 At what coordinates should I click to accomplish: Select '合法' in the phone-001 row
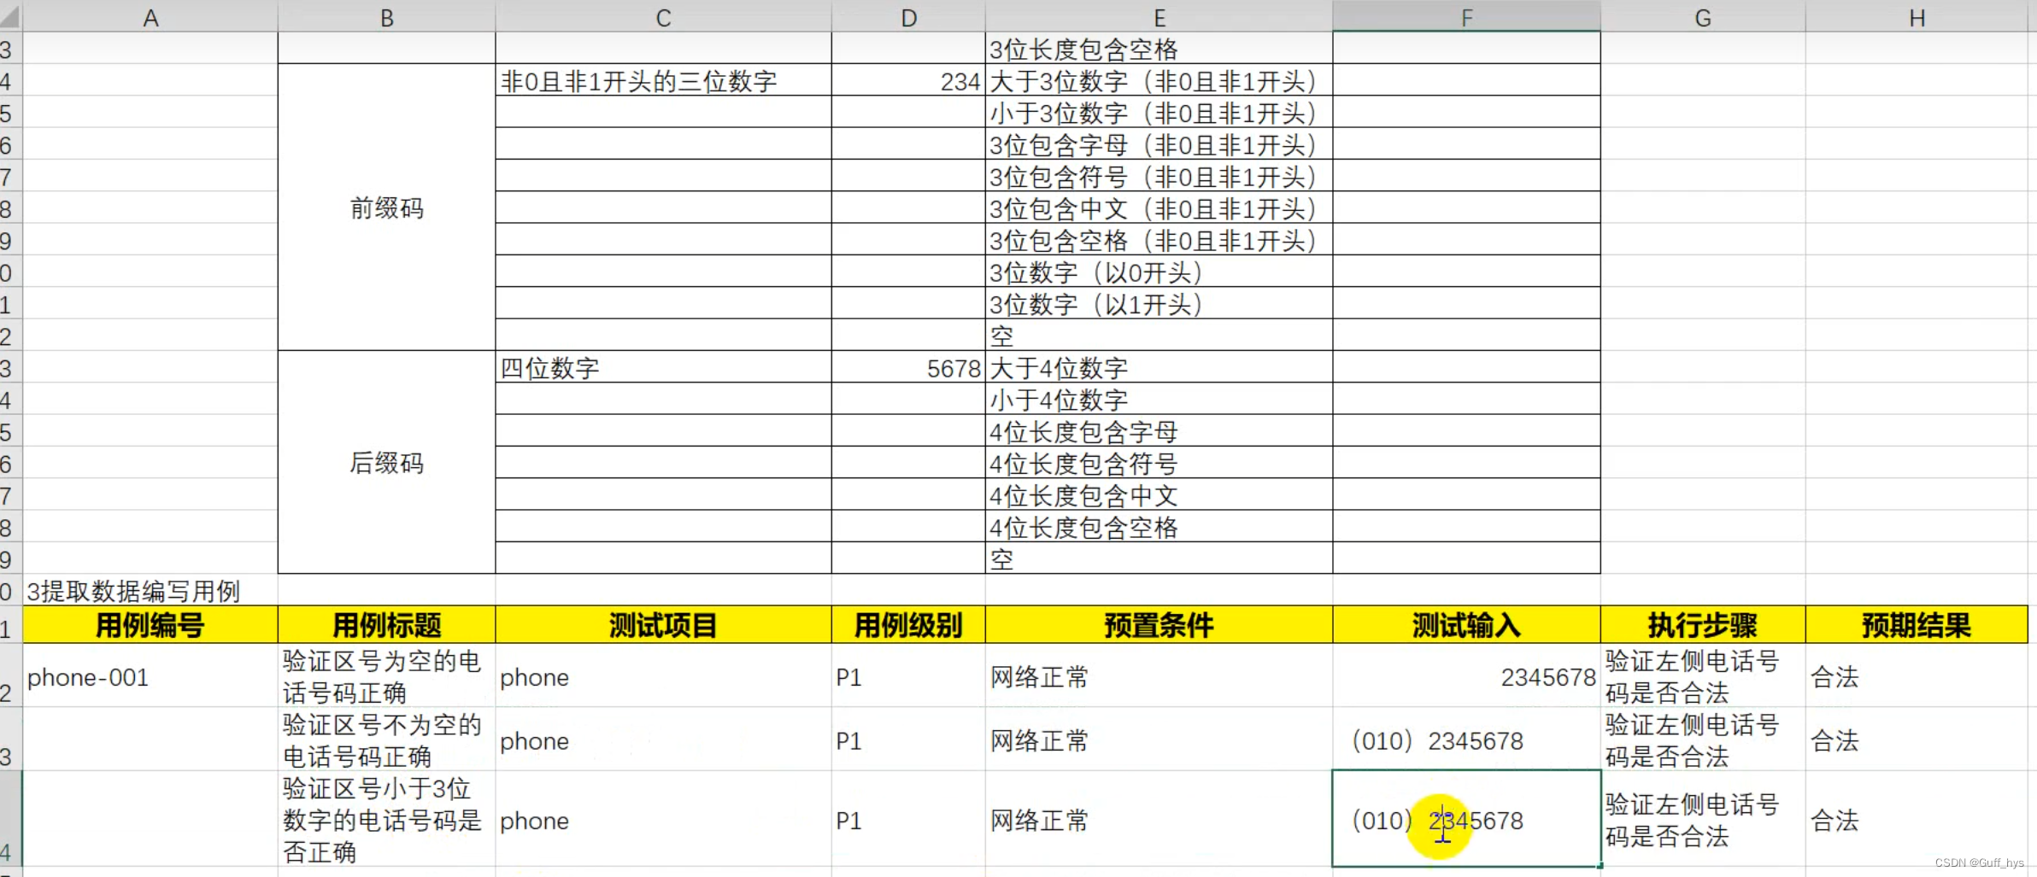point(1917,675)
